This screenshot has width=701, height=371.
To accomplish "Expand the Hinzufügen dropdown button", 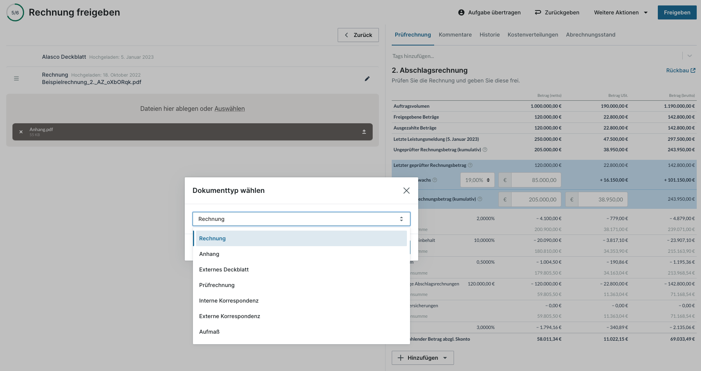I will point(422,358).
